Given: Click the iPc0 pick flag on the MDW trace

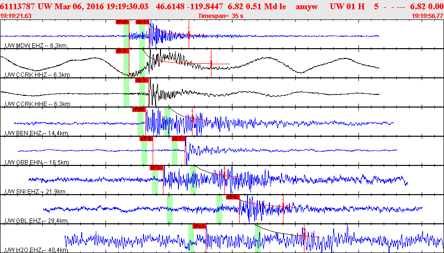Looking at the screenshot, I should 123,22.
